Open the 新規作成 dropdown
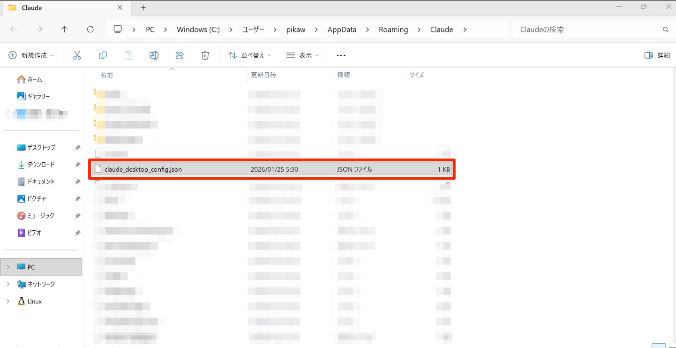This screenshot has height=348, width=676. (31, 55)
